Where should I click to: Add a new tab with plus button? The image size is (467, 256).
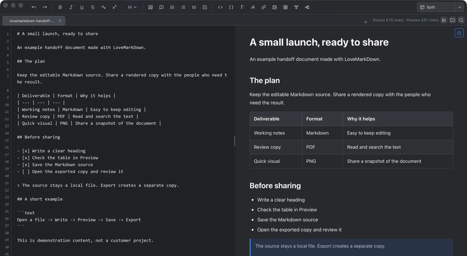[x=366, y=22]
